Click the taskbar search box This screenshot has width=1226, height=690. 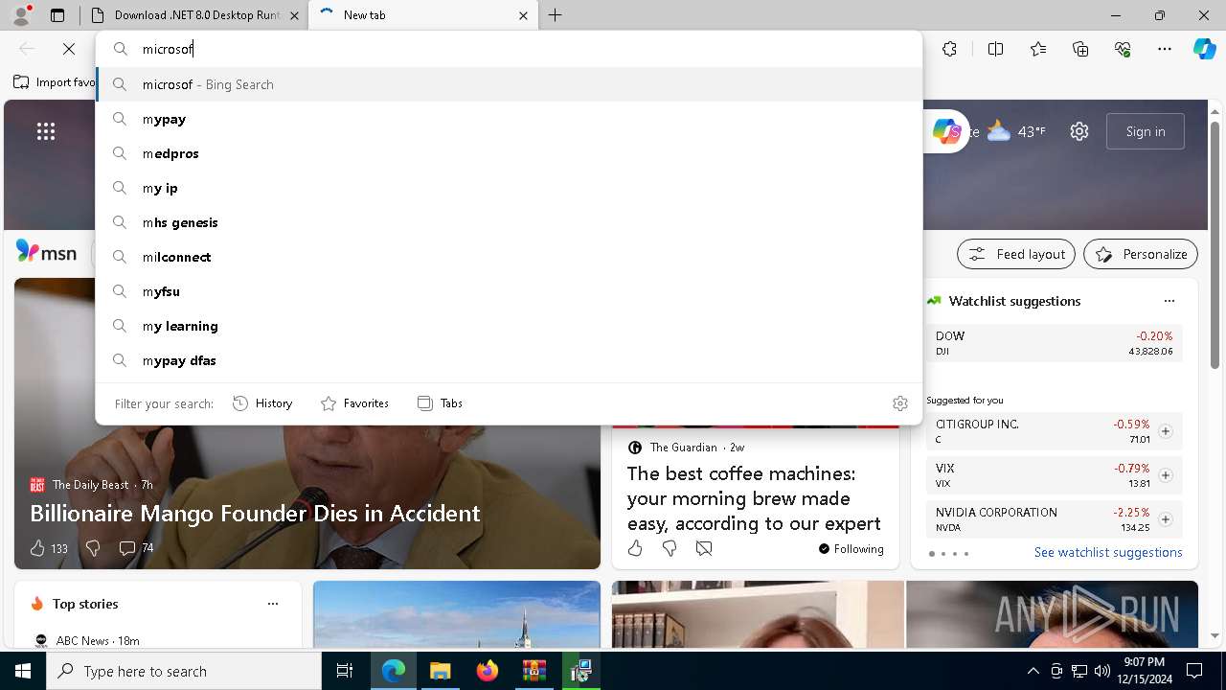(x=184, y=671)
